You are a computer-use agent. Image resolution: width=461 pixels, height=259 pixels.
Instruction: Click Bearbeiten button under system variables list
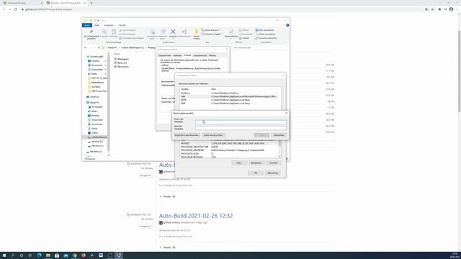[256, 163]
